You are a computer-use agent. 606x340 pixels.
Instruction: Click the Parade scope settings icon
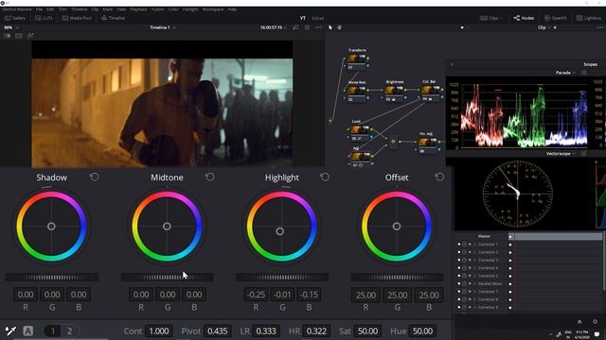click(584, 73)
